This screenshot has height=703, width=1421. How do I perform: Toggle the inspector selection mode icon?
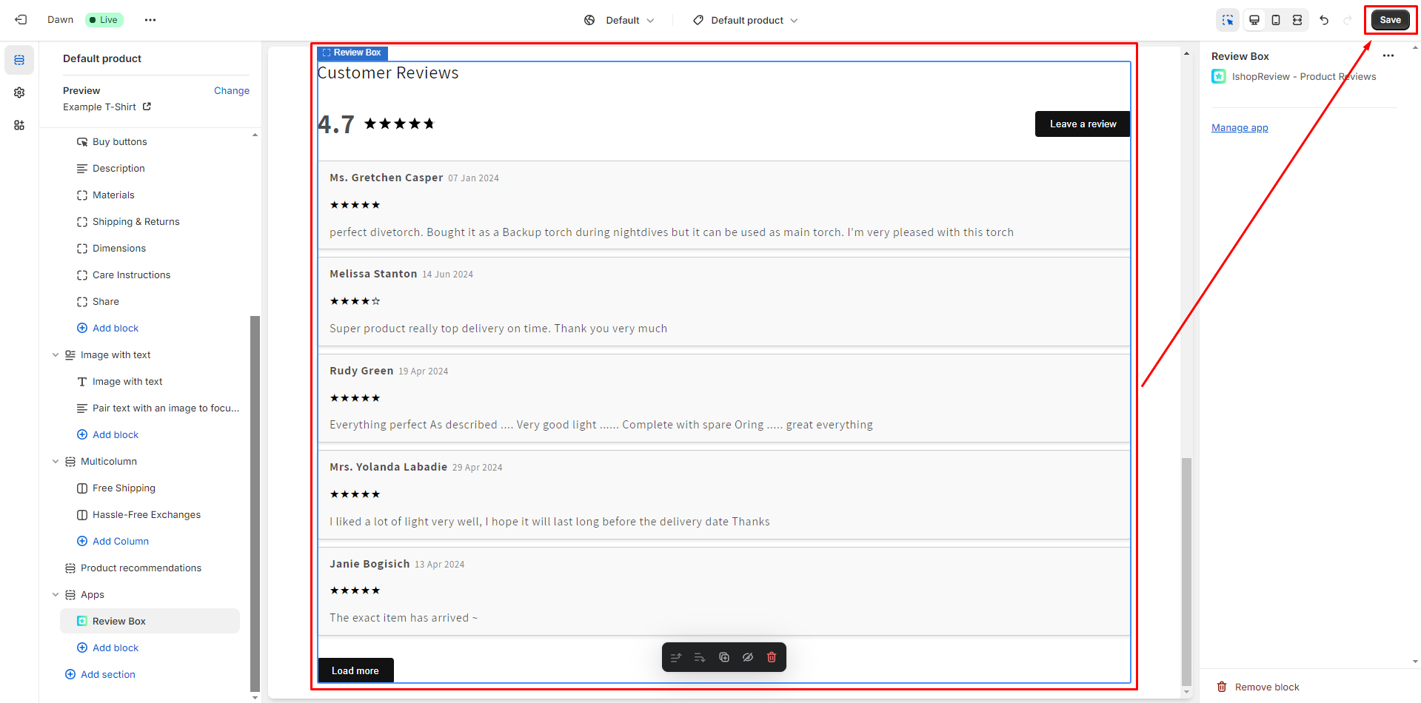1228,20
